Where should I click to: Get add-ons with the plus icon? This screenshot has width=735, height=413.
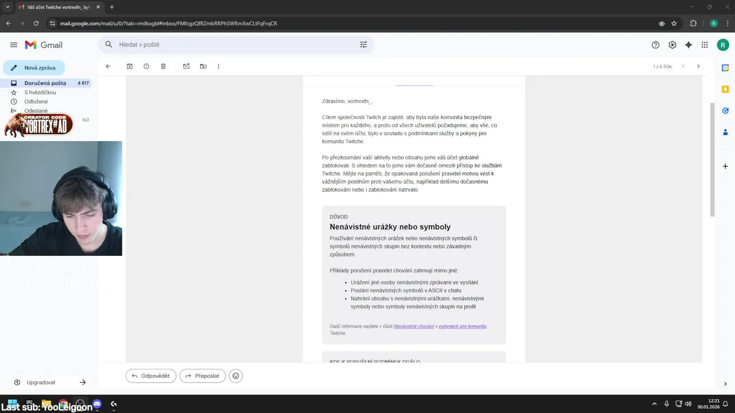(x=725, y=166)
